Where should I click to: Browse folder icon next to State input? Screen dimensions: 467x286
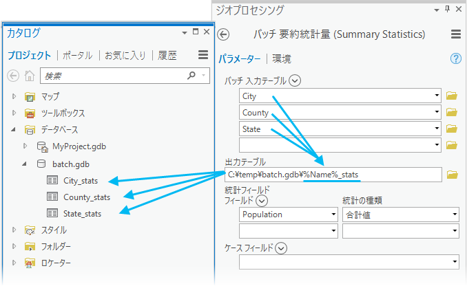(452, 129)
